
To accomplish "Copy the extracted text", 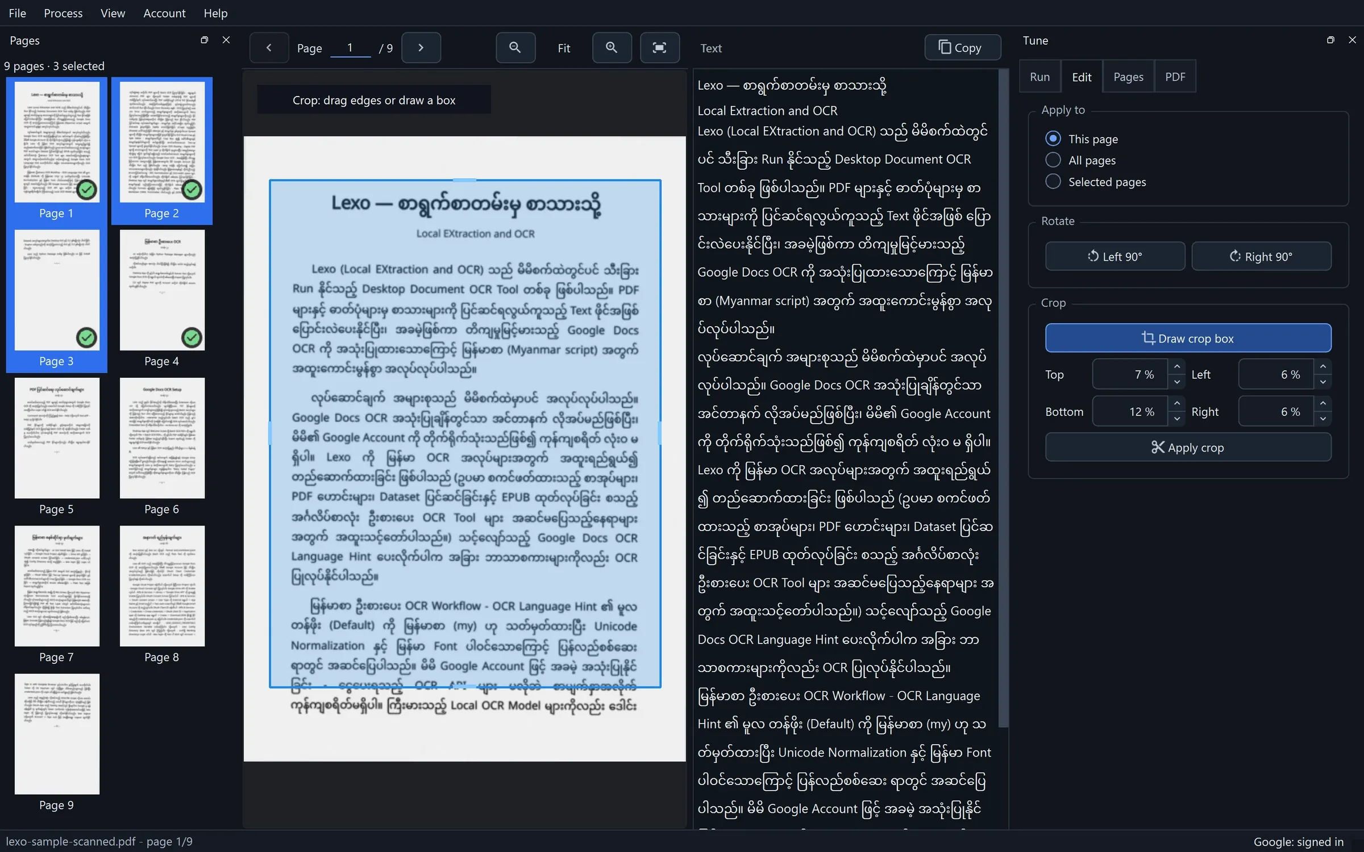I will pos(962,48).
